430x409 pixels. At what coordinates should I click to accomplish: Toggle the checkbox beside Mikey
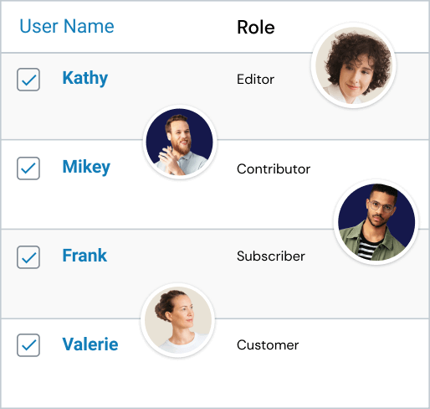(x=28, y=168)
